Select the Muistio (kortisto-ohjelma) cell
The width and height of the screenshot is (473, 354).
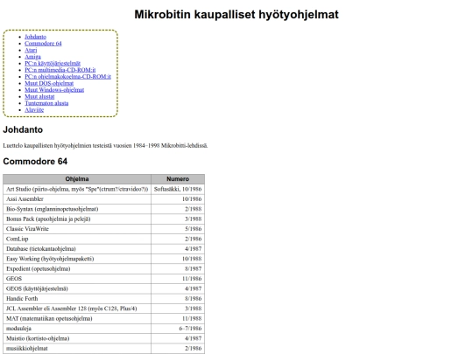pyautogui.click(x=77, y=338)
